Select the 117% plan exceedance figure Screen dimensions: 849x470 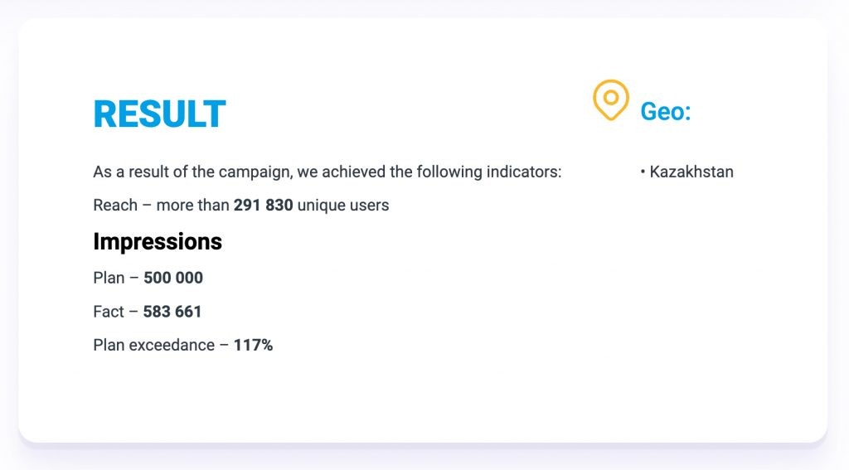(x=253, y=345)
